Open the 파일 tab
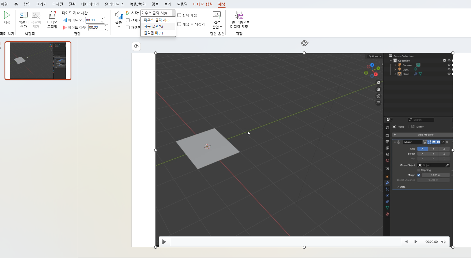 4,4
